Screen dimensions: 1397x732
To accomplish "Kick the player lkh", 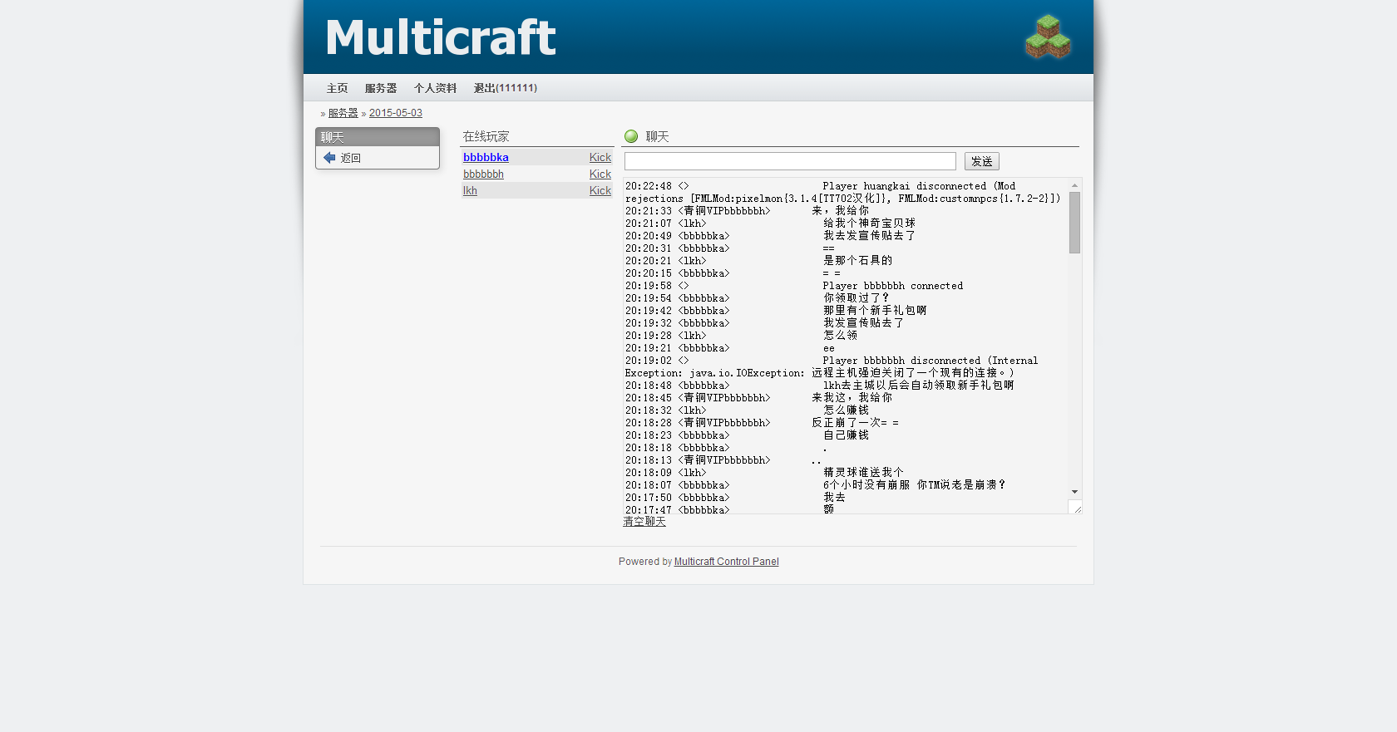I will click(x=600, y=190).
